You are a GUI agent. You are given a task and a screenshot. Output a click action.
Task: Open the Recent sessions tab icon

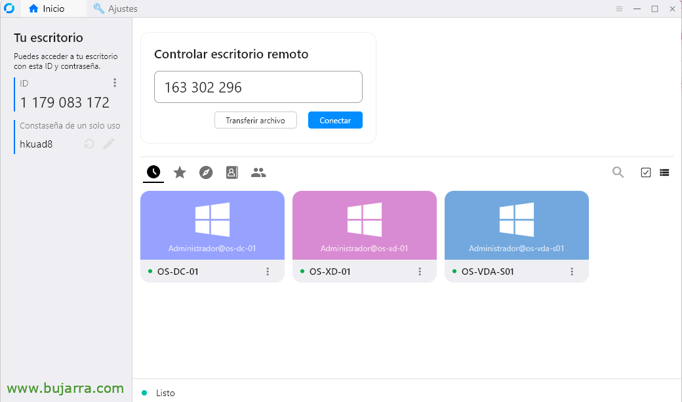coord(153,172)
